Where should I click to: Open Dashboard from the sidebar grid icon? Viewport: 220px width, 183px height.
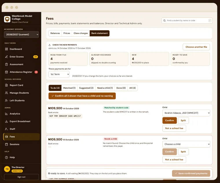(6, 49)
